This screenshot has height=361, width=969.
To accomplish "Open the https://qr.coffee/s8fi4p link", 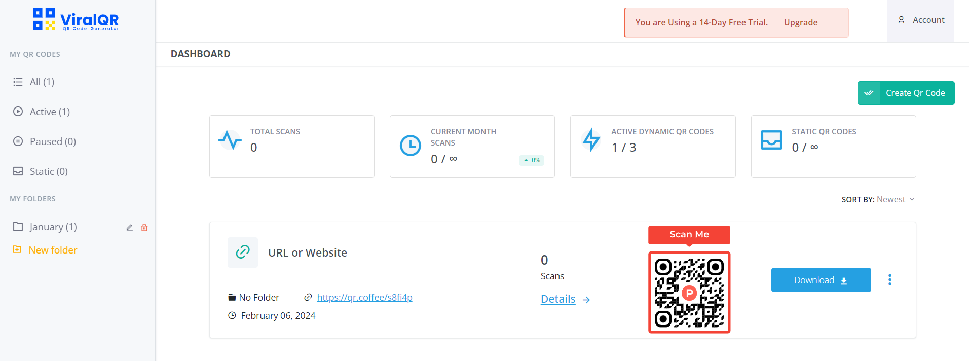I will pos(364,297).
